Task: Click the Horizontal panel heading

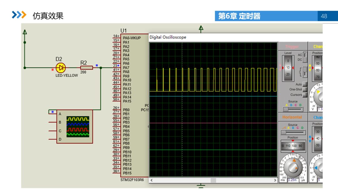Action: 292,117
